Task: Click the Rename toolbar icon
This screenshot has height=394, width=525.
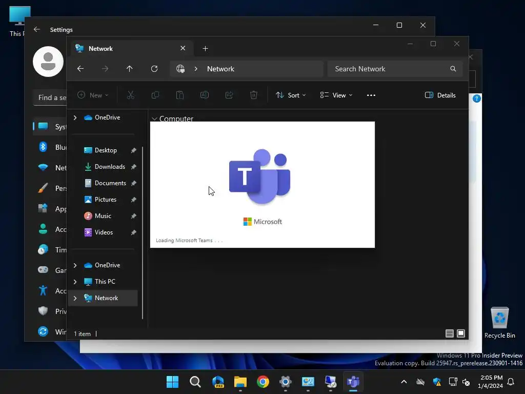Action: coord(205,95)
